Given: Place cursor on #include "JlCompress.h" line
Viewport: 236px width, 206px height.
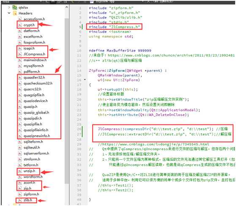Looking at the screenshot, I should tap(114, 27).
